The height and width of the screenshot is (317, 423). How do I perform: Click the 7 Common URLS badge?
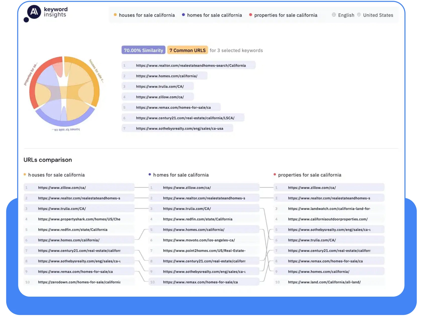point(188,50)
